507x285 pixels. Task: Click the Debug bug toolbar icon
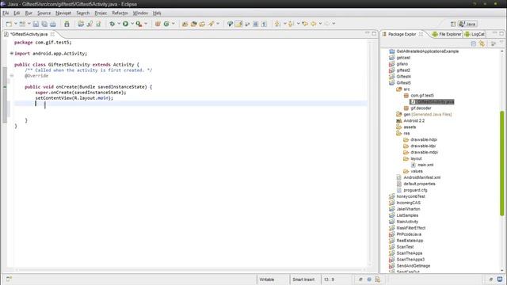click(x=112, y=24)
